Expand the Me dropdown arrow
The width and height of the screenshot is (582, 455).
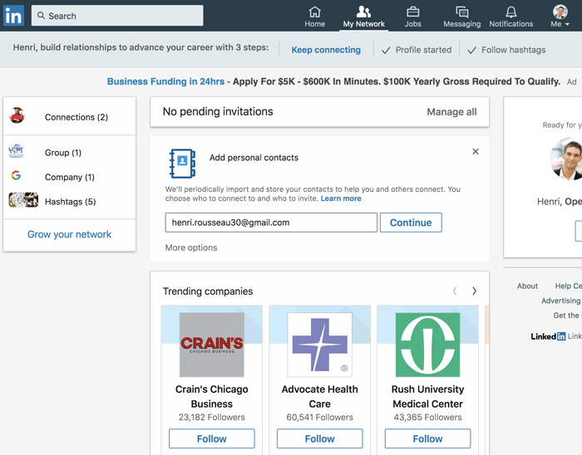(567, 24)
